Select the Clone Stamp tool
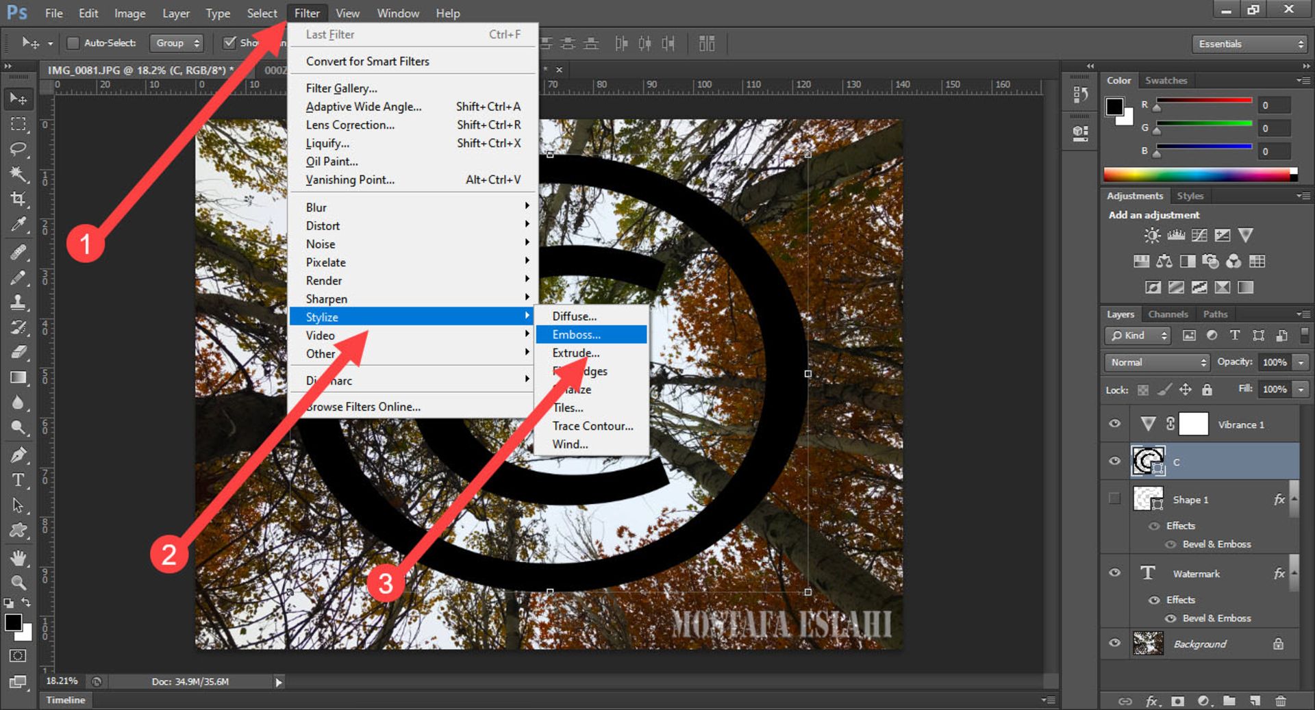The width and height of the screenshot is (1315, 710). tap(18, 303)
